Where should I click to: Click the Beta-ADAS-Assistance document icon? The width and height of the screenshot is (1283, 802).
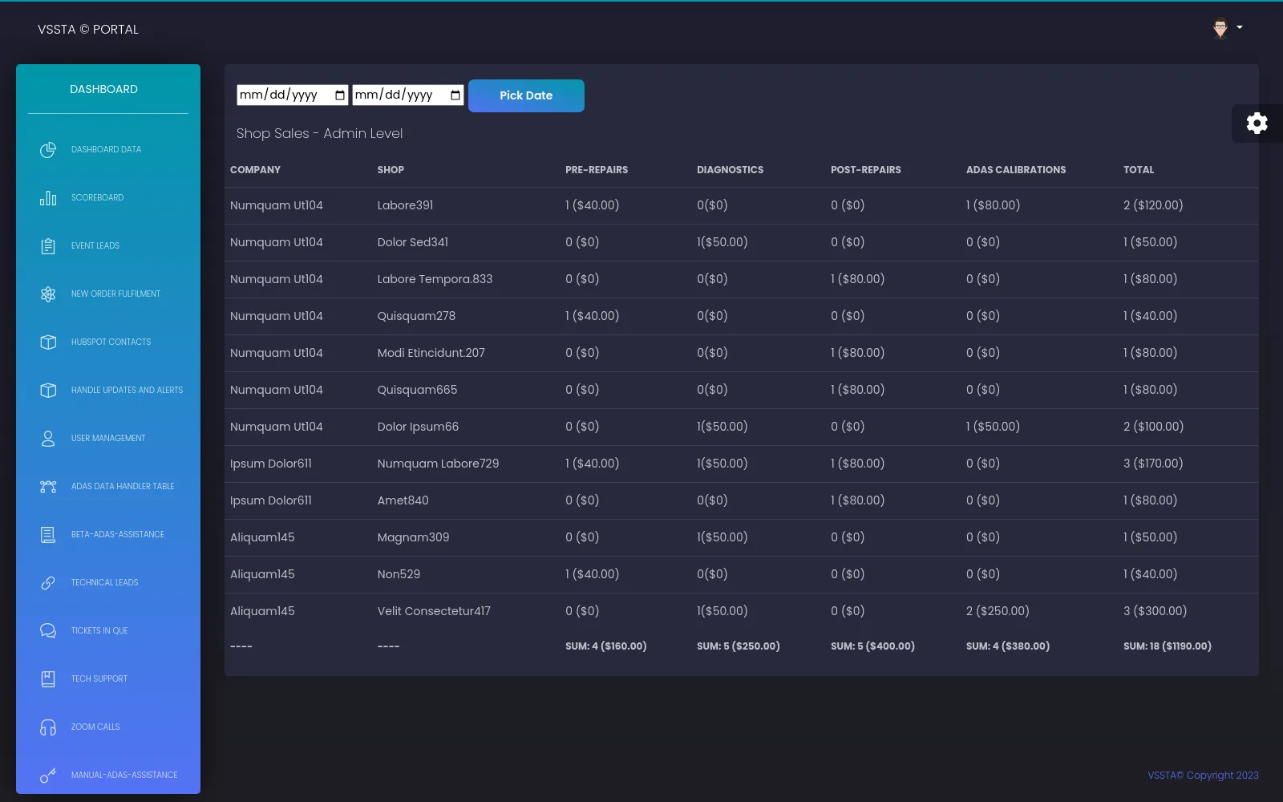pos(48,535)
